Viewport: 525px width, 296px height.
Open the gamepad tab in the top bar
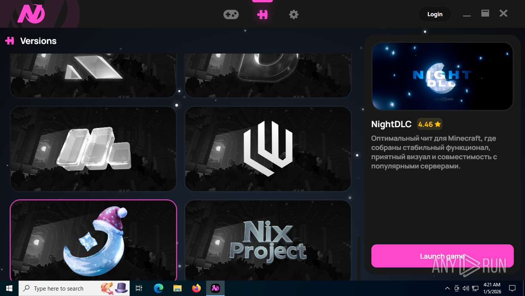pyautogui.click(x=231, y=15)
